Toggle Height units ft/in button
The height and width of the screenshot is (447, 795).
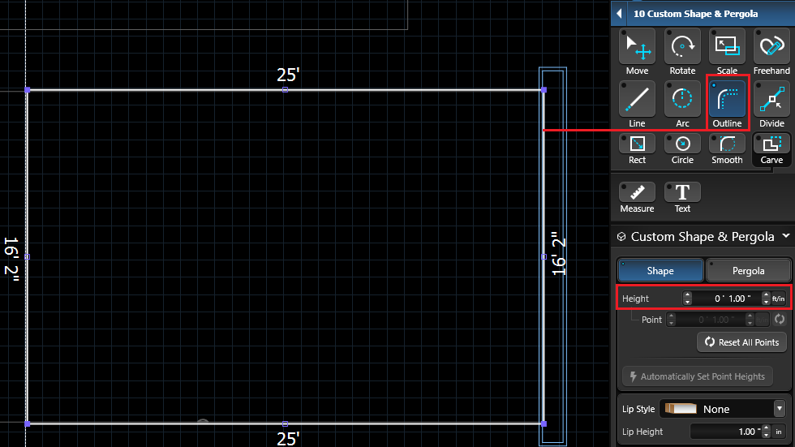(x=778, y=299)
